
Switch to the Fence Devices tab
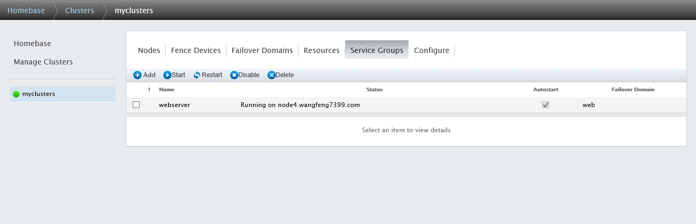point(196,50)
